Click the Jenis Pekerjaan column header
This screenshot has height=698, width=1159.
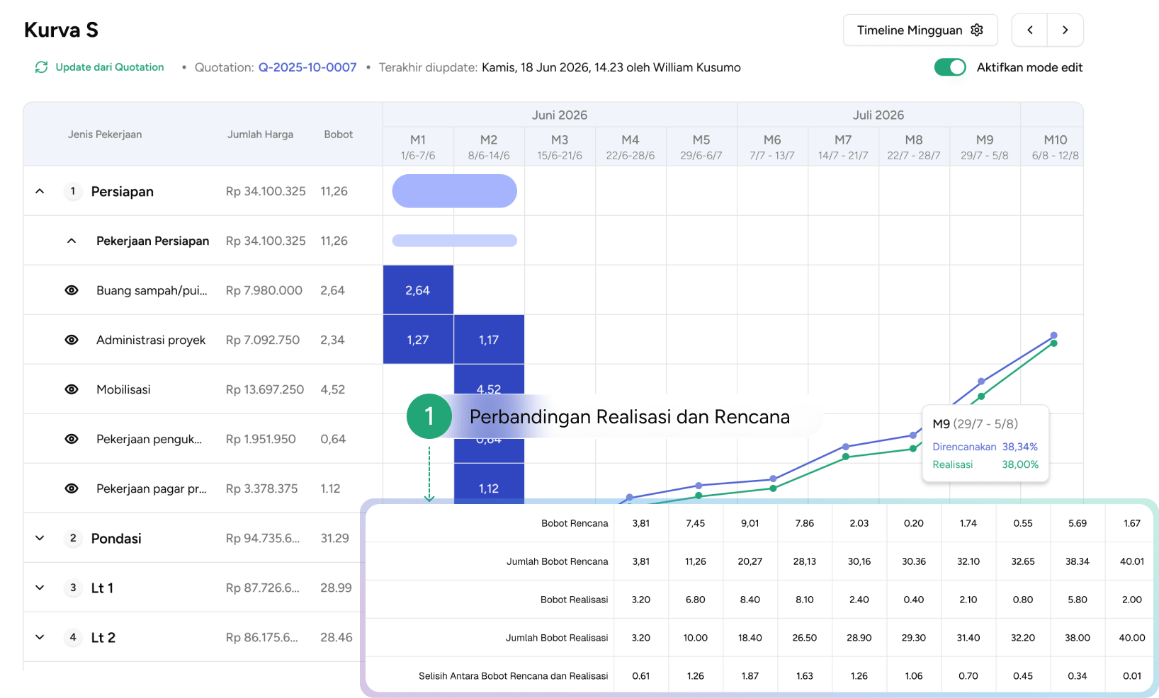105,135
